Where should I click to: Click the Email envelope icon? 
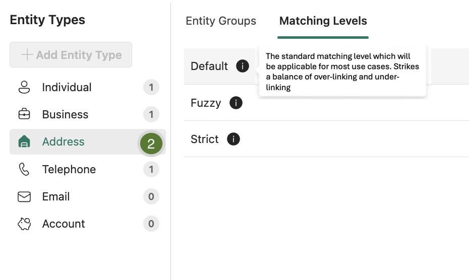click(x=24, y=196)
